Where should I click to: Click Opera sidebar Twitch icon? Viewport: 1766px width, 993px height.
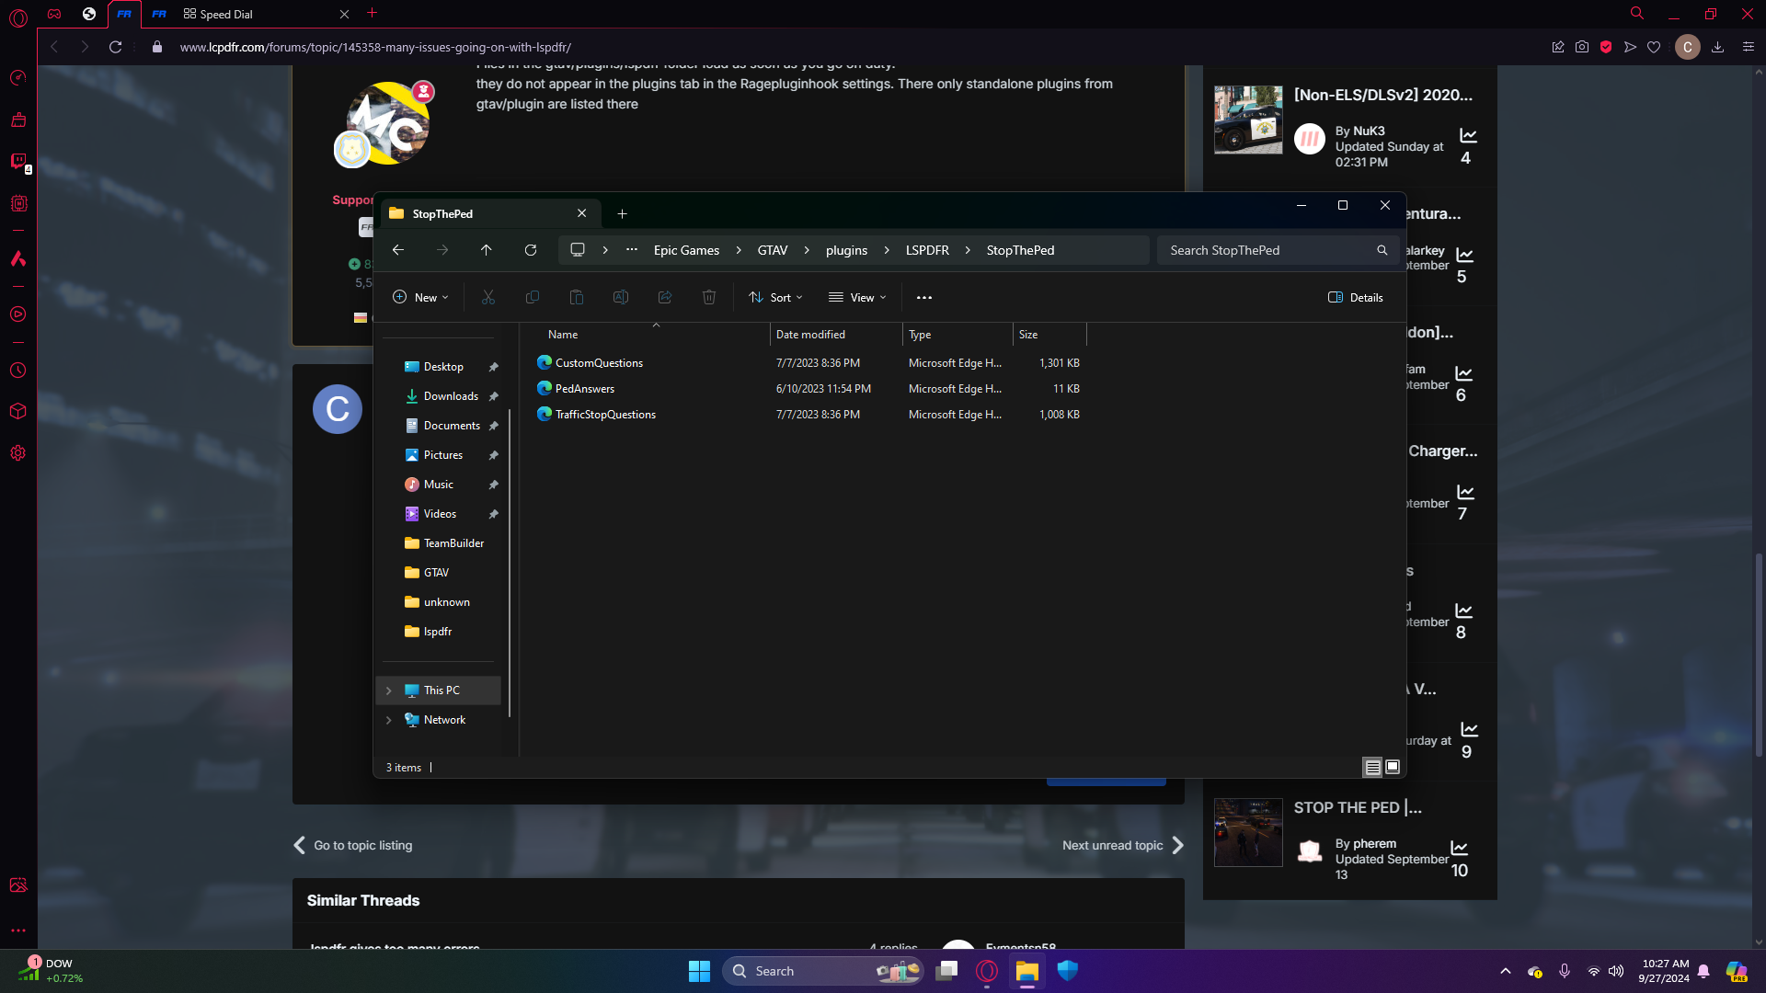click(18, 162)
